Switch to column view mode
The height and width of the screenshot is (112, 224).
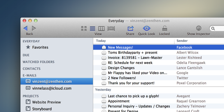(x=101, y=29)
